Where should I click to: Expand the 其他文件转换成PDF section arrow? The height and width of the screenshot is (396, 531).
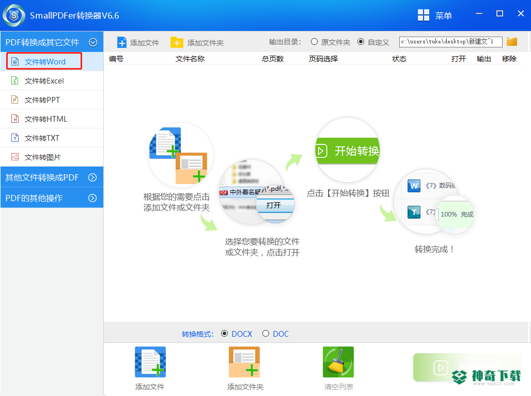(92, 177)
